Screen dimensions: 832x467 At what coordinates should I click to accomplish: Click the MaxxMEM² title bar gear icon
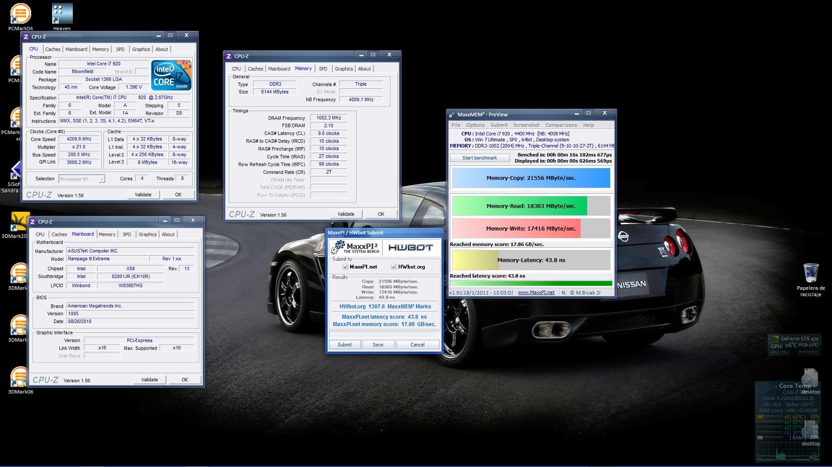click(x=452, y=114)
